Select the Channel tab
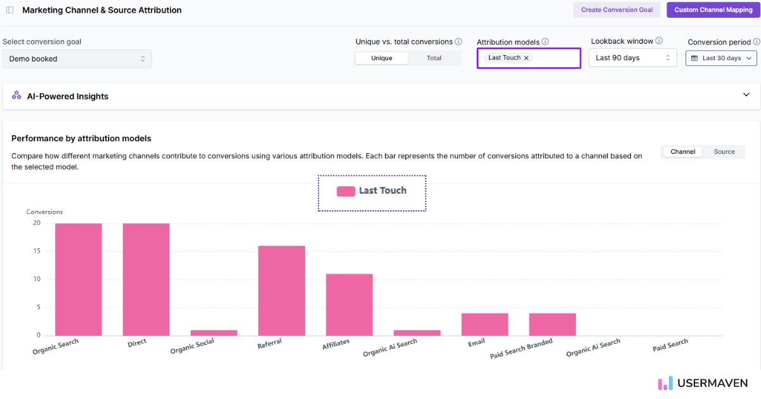The width and height of the screenshot is (761, 399). click(x=682, y=151)
